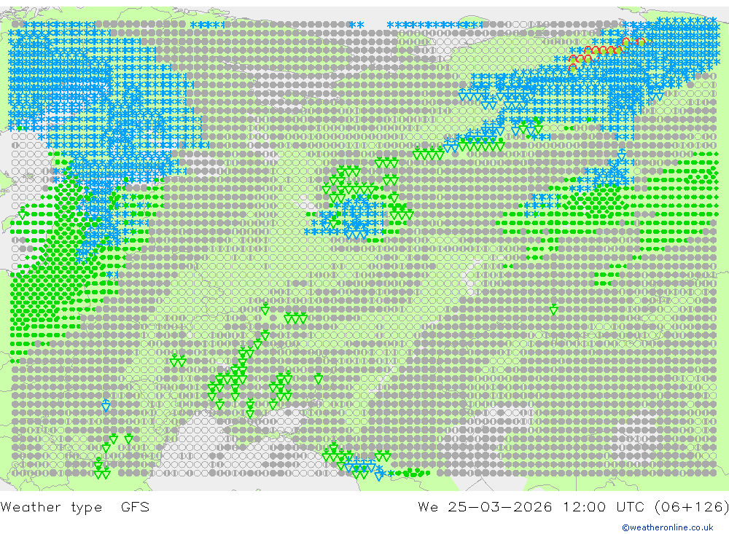Click the 'Weather type GFS' title text
The width and height of the screenshot is (729, 534).
[x=75, y=506]
